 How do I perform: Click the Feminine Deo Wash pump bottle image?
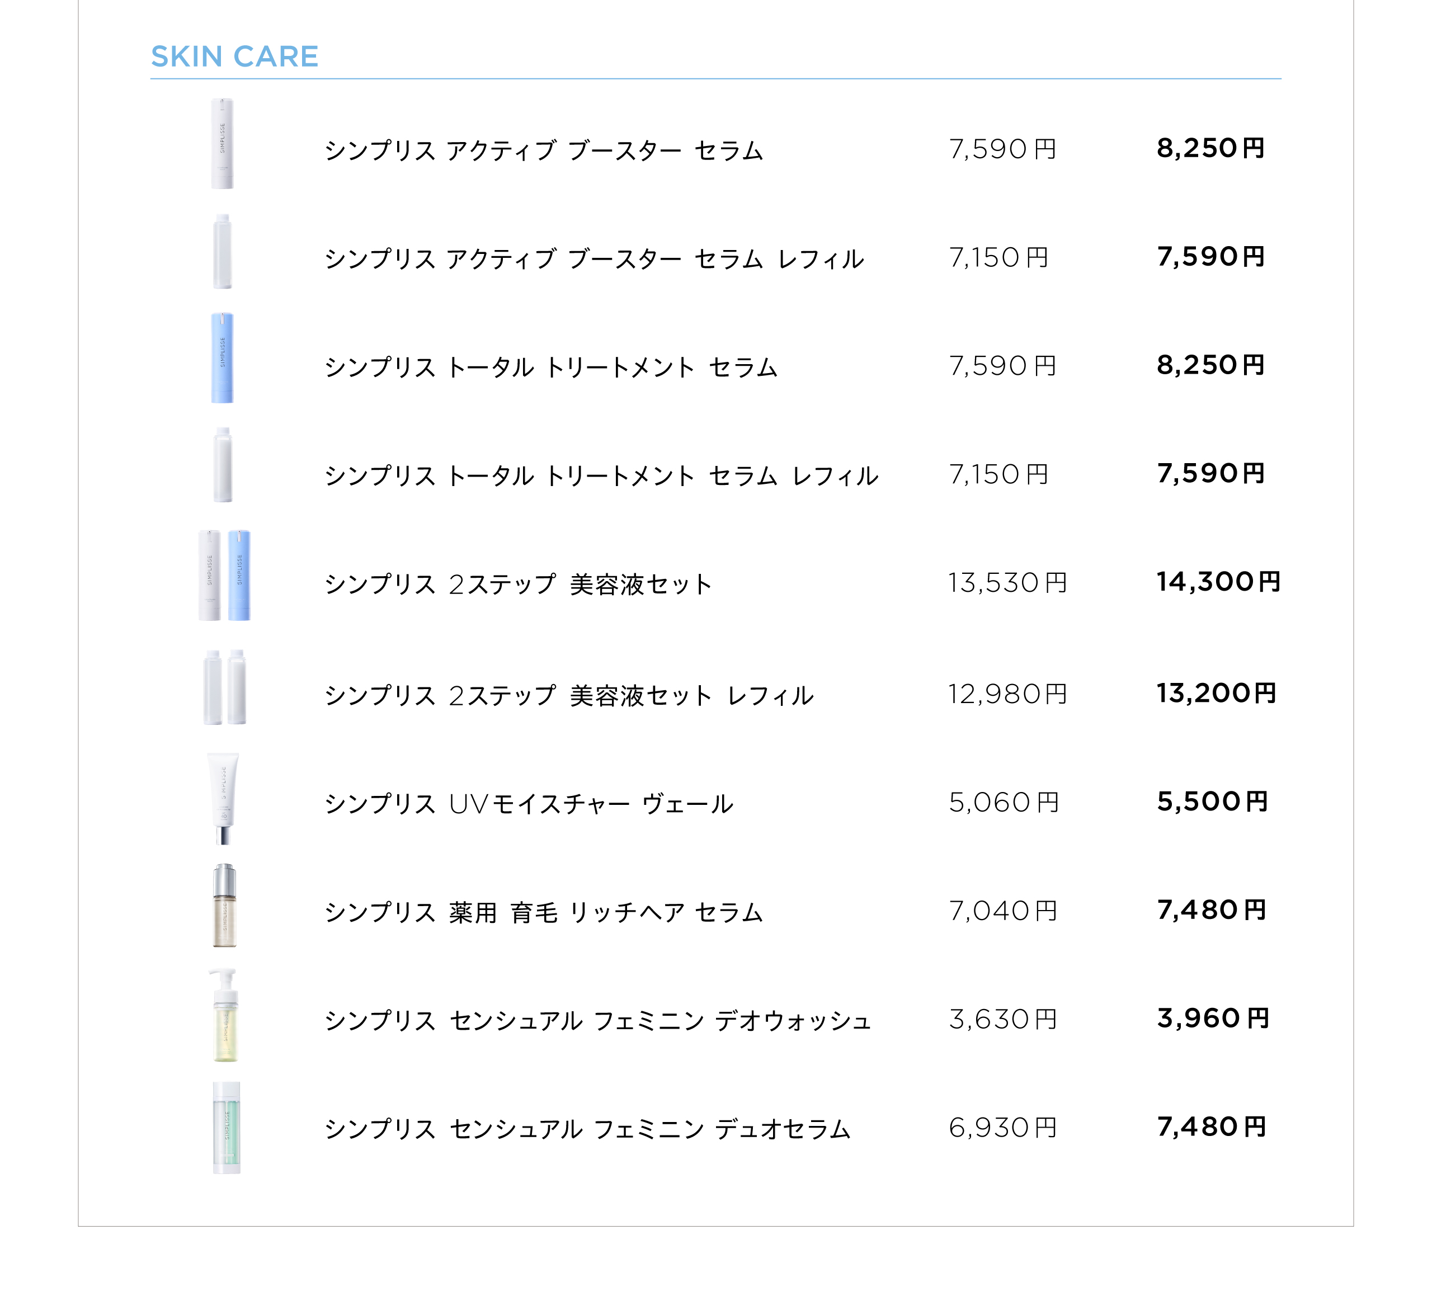click(x=225, y=1016)
